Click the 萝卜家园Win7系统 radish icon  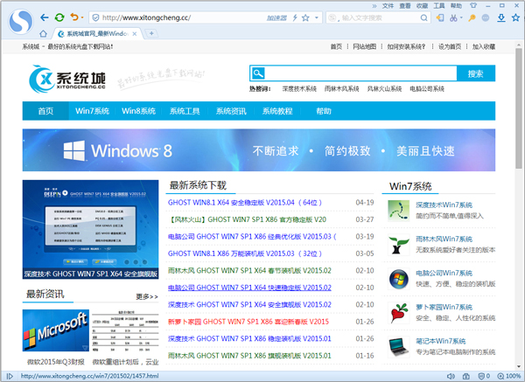(x=398, y=313)
